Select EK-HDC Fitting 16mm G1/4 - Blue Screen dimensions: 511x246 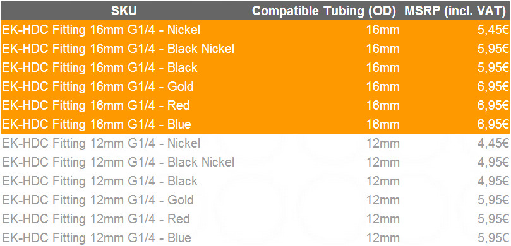point(255,124)
